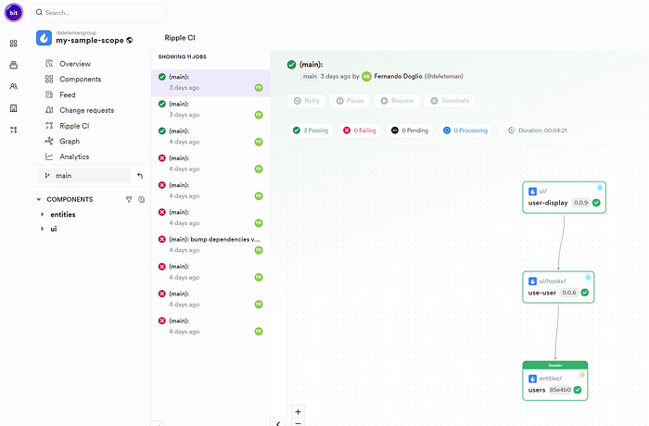Open my-sample-scope link
This screenshot has width=649, height=426.
point(90,41)
